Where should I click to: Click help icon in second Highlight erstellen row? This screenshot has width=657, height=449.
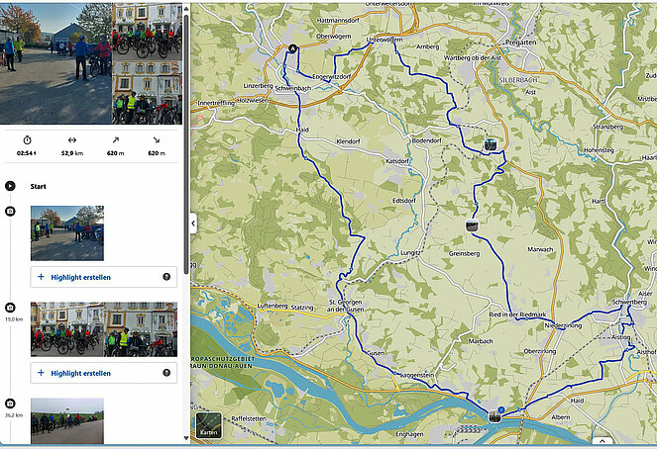pos(165,373)
